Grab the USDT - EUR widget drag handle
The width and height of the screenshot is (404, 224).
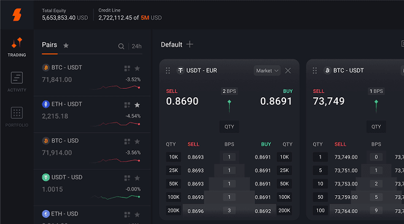pyautogui.click(x=168, y=70)
